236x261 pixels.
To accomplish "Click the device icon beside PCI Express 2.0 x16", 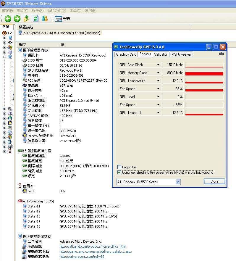I will 20,33.
